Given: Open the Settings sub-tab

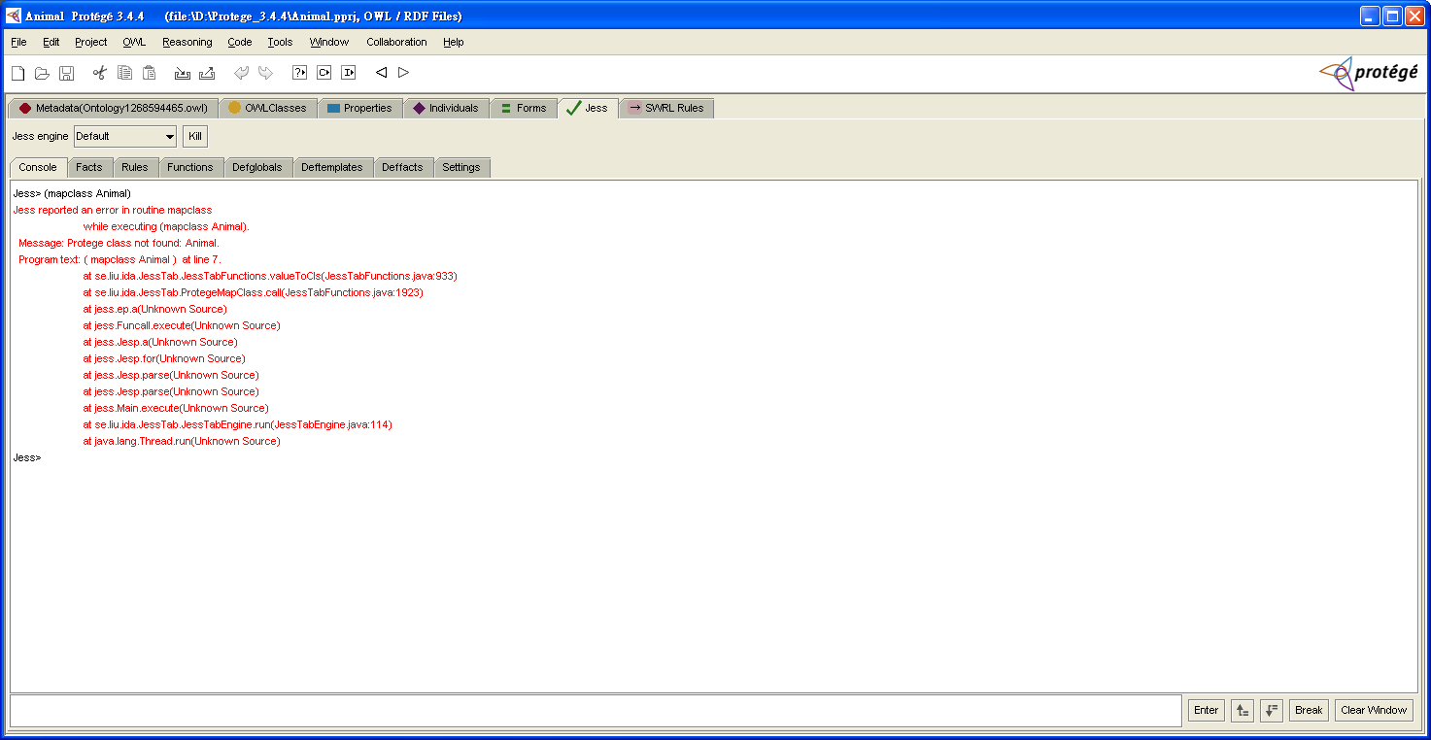Looking at the screenshot, I should coord(461,167).
